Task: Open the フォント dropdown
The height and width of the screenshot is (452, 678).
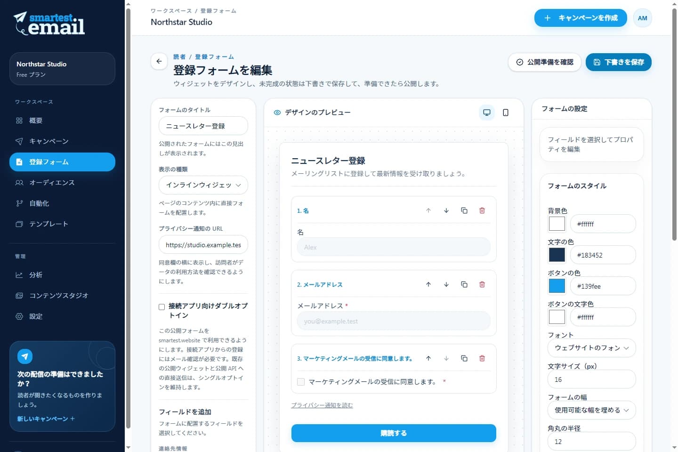Action: point(592,348)
